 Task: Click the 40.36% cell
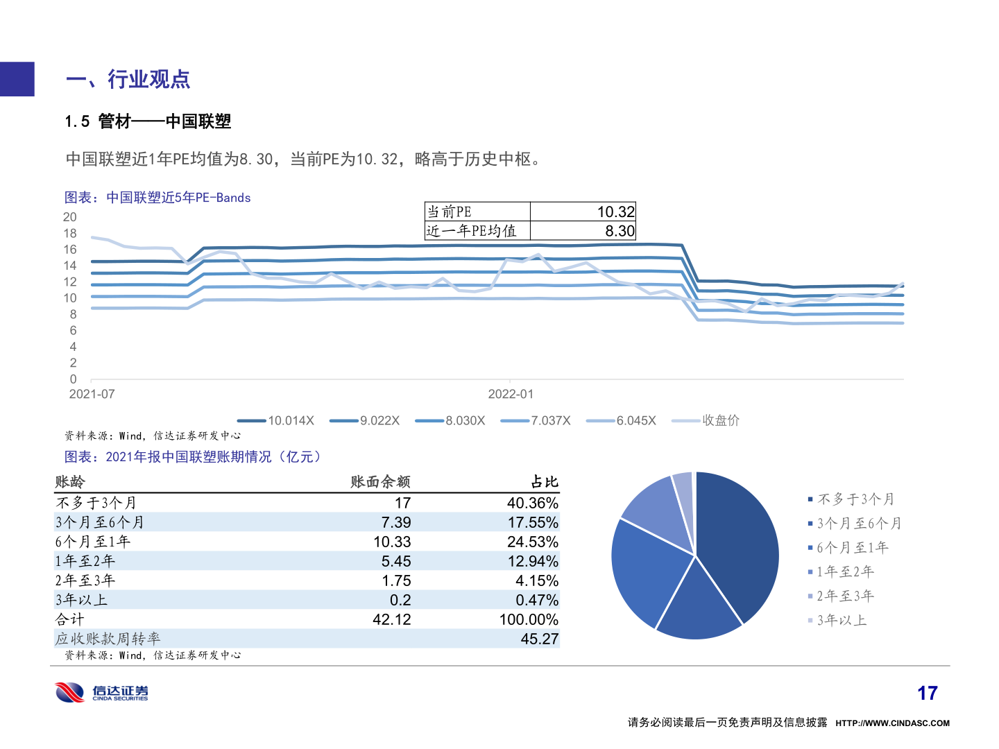click(x=532, y=503)
